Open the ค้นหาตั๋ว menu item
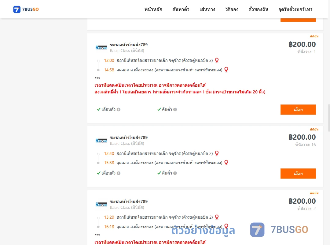 pyautogui.click(x=181, y=9)
